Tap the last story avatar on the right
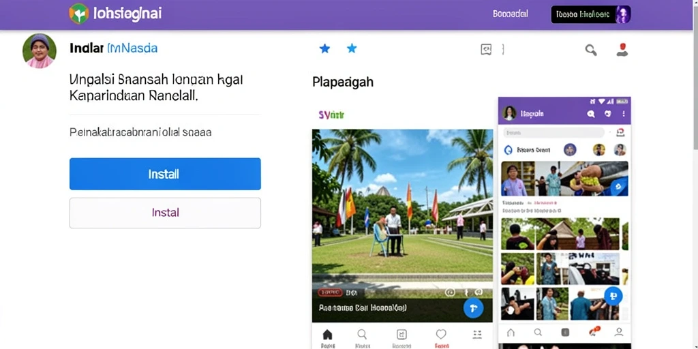The height and width of the screenshot is (349, 698). (620, 149)
